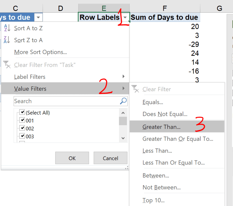Uncheck the 001 item checkbox

tap(22, 120)
